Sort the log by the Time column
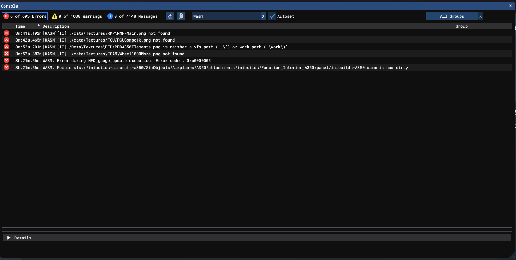 (x=21, y=26)
